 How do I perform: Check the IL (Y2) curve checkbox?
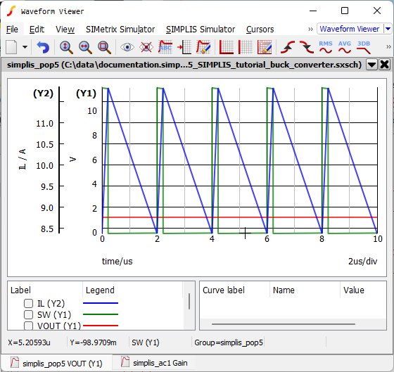coord(28,303)
